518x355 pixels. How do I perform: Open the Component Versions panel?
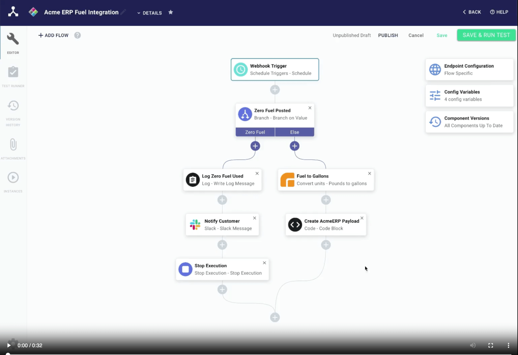point(469,122)
